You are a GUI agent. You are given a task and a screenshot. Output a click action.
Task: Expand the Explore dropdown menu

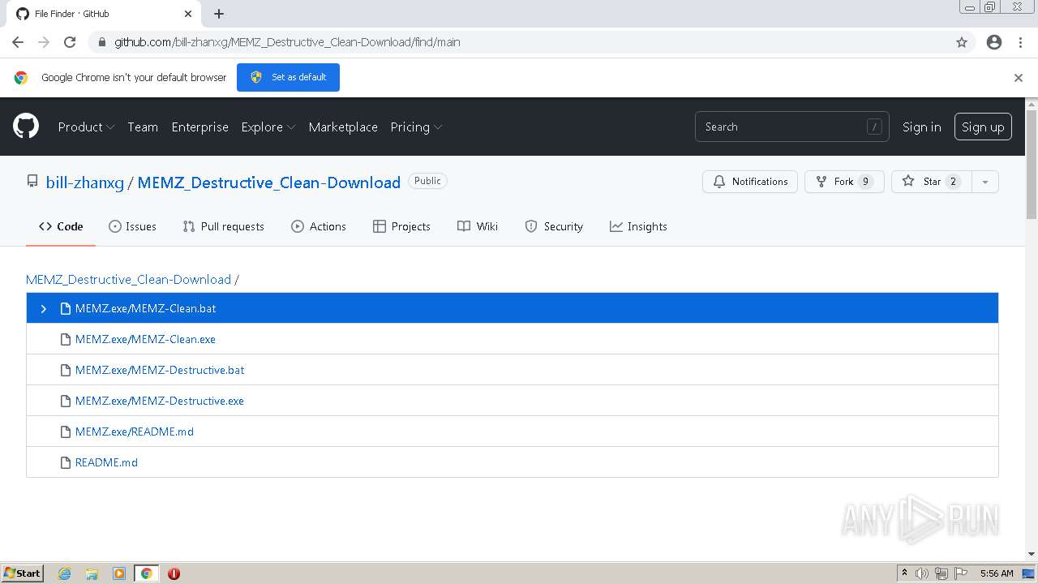point(268,127)
